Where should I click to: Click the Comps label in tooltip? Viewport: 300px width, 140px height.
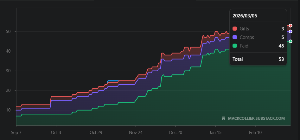247,37
